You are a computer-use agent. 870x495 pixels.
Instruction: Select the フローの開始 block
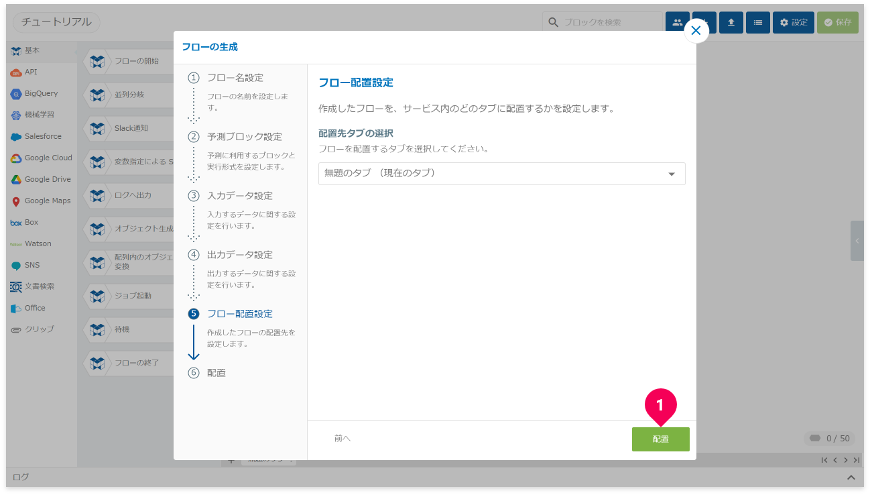(x=129, y=61)
